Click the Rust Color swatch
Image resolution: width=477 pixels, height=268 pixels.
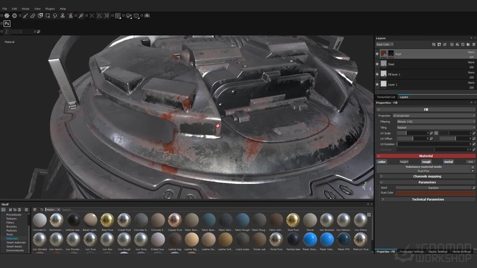pyautogui.click(x=435, y=193)
